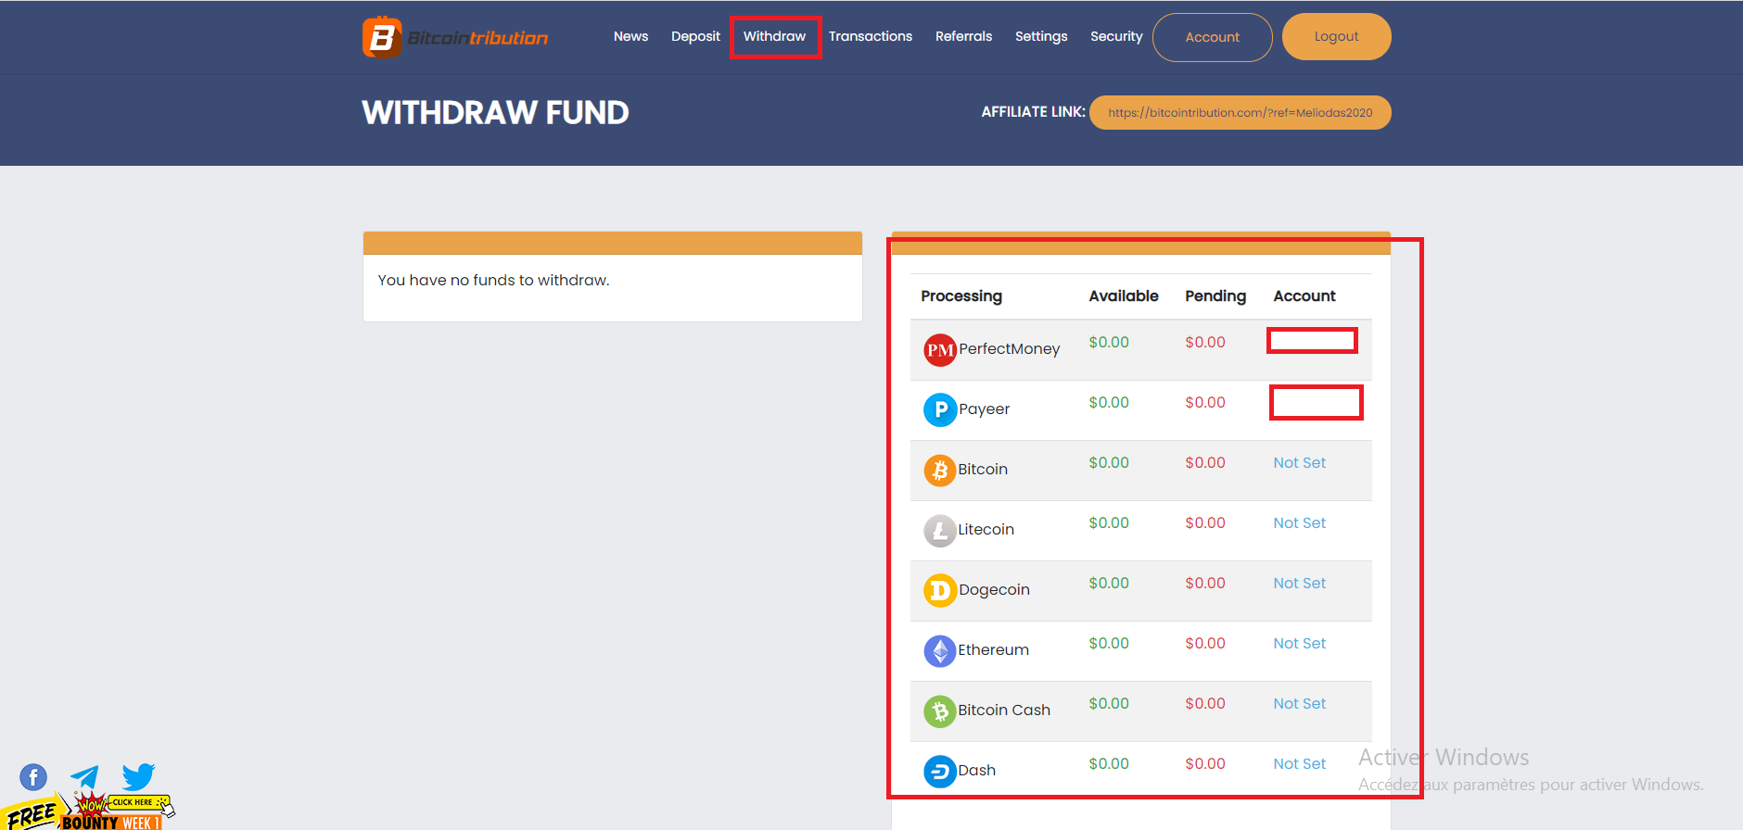This screenshot has height=830, width=1743.
Task: Click Litecoin's pending $0.00 amount
Action: coord(1205,523)
